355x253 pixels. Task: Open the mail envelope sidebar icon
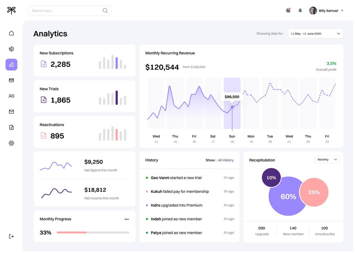(x=11, y=112)
